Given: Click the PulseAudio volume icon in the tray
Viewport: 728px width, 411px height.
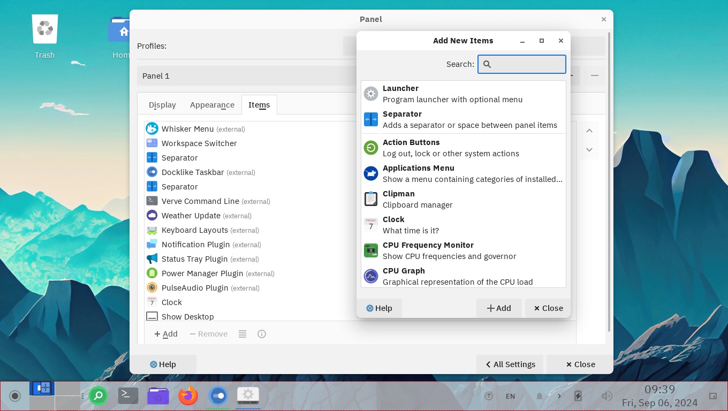Looking at the screenshot, I should [606, 396].
